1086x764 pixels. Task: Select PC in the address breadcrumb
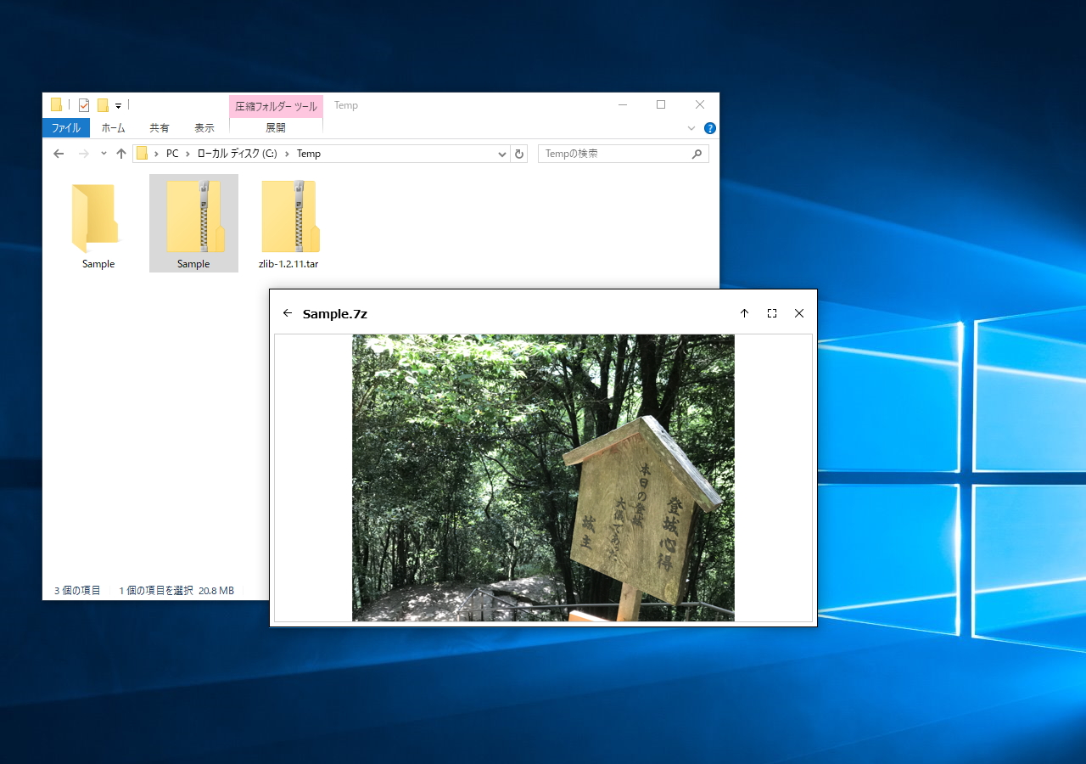coord(172,154)
